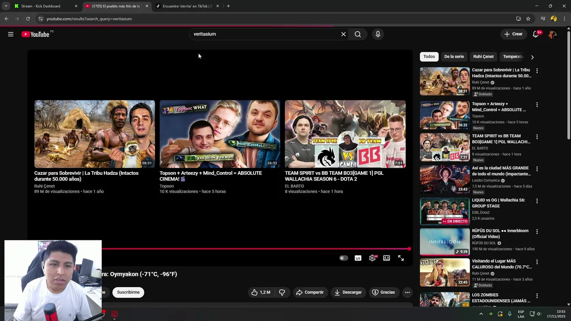Open player settings gear
The width and height of the screenshot is (571, 321).
[x=372, y=258]
